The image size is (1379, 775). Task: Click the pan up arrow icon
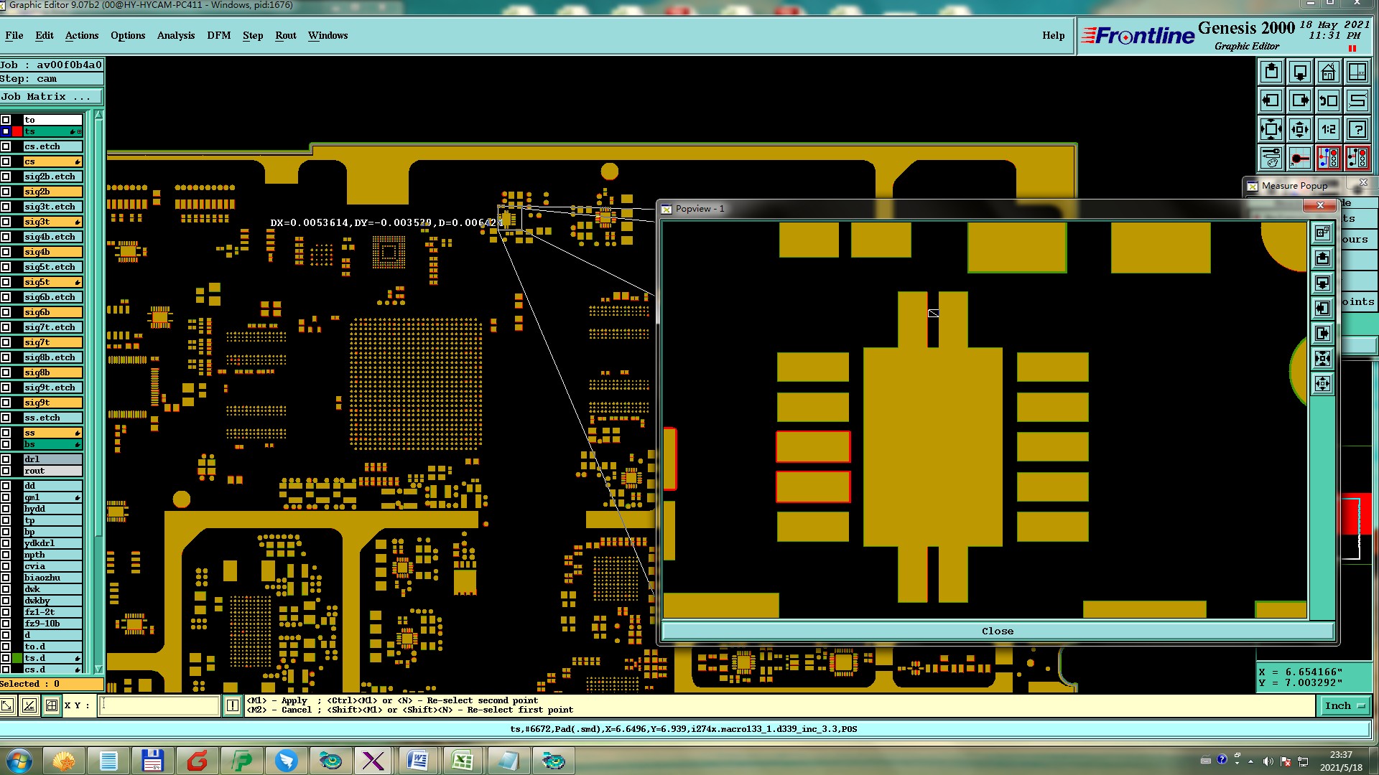click(1271, 72)
